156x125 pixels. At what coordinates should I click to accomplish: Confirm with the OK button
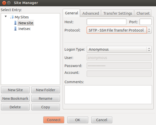click(78, 120)
